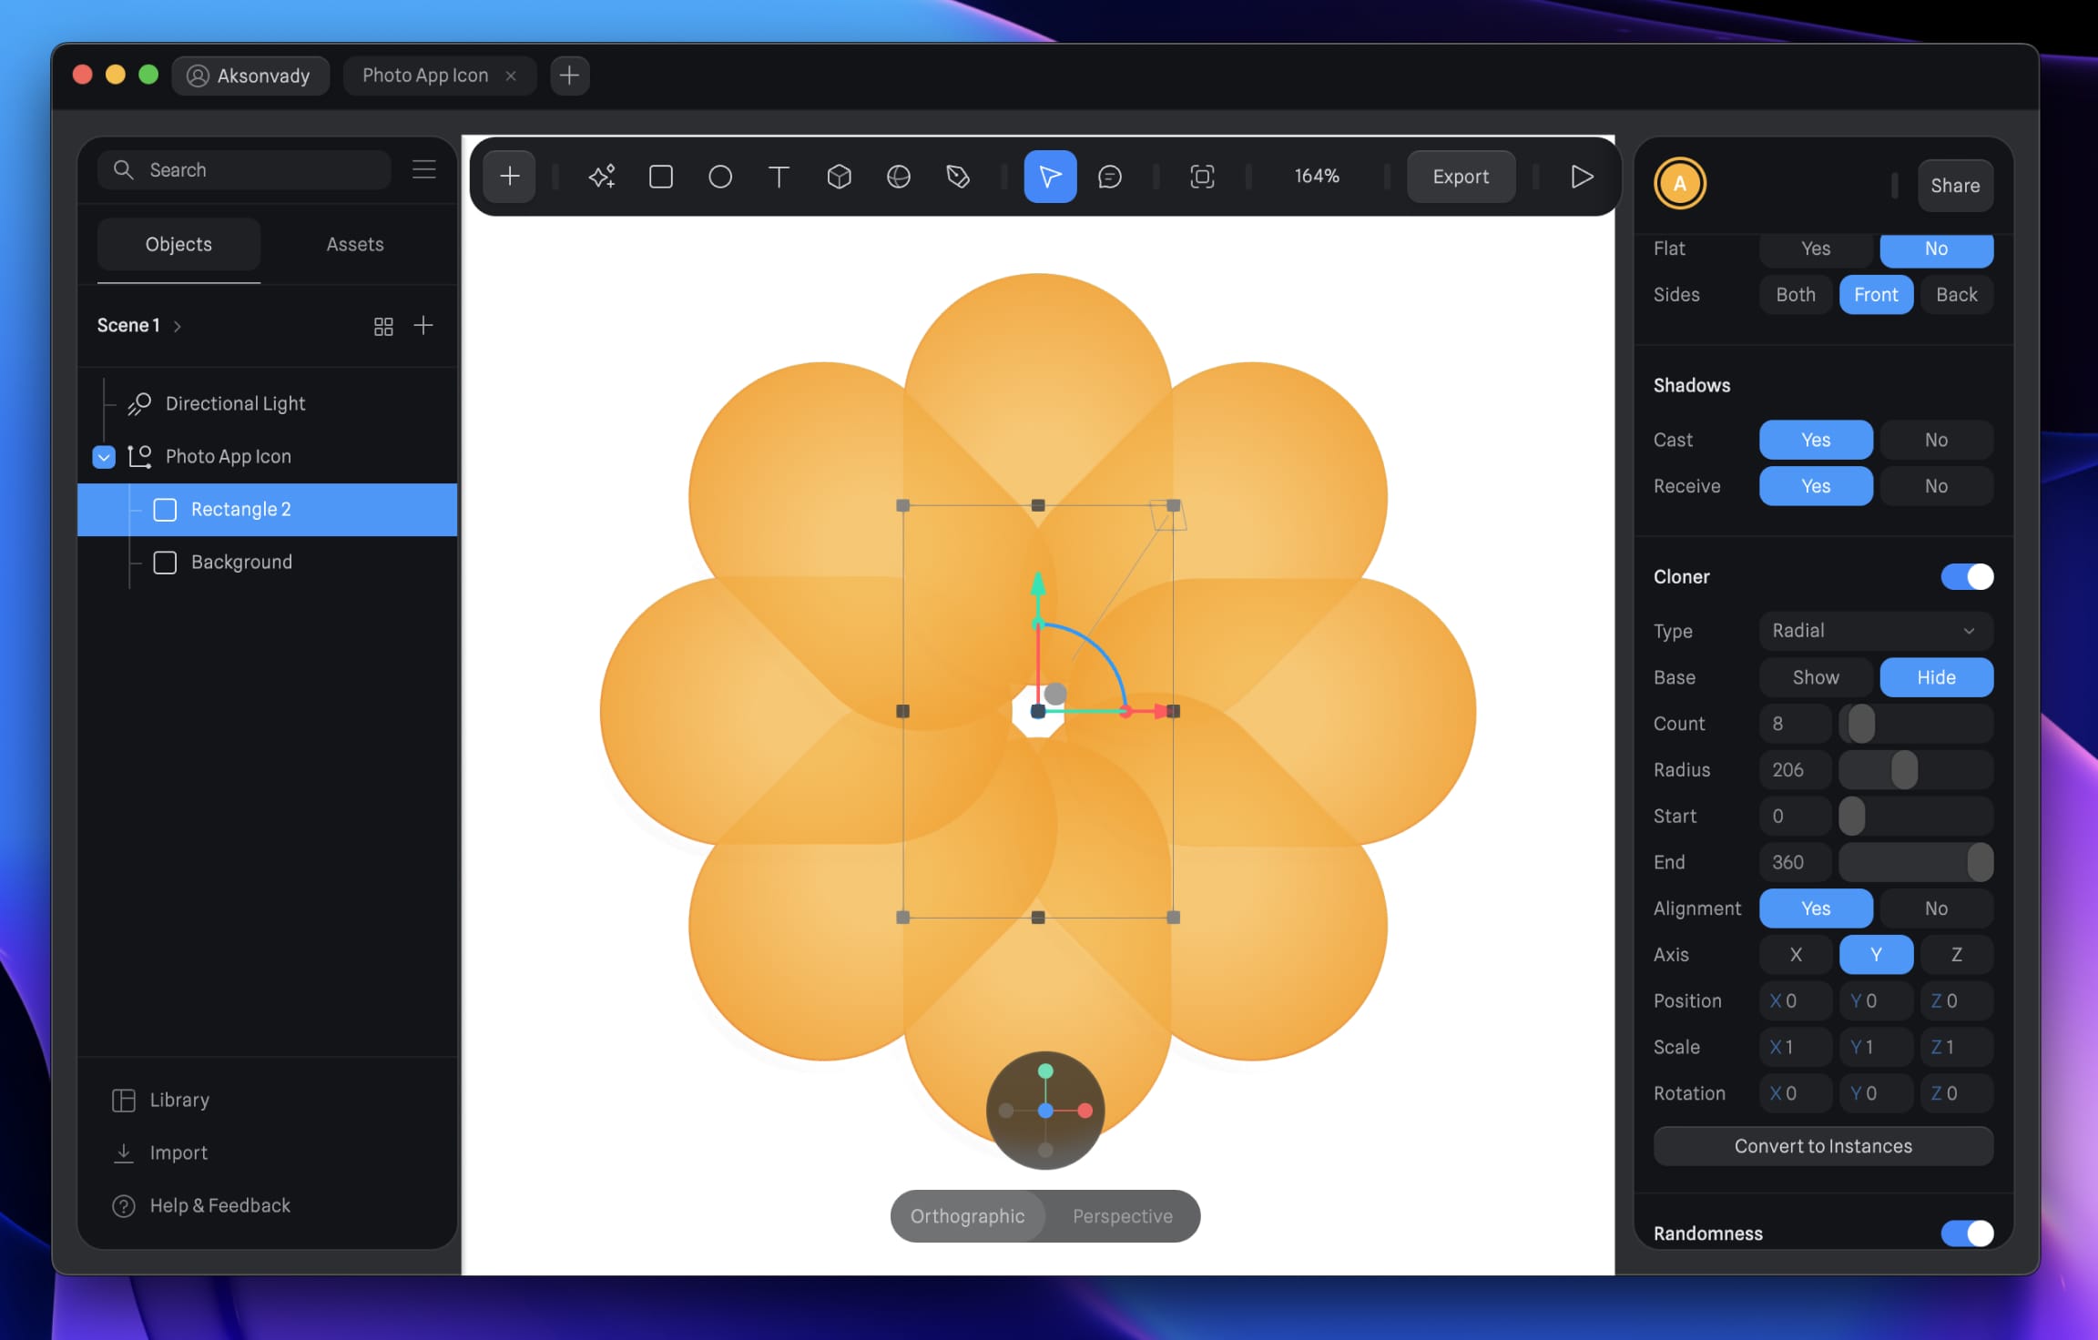Click the Export button
This screenshot has width=2098, height=1340.
(1461, 177)
